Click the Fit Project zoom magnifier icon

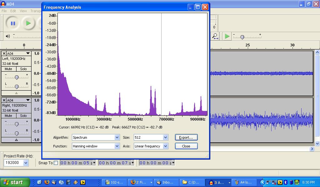coord(215,36)
